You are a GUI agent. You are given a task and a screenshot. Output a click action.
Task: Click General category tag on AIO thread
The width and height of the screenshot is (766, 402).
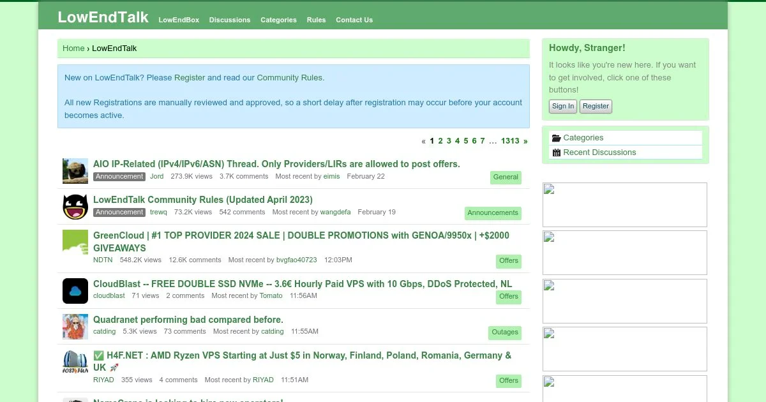pos(506,177)
